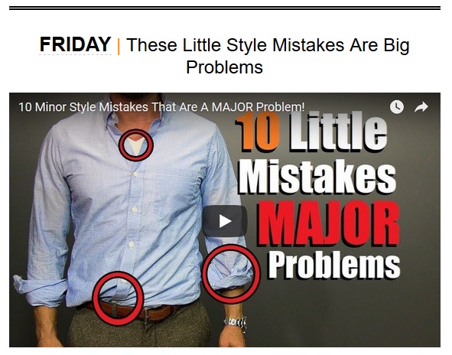Click the red 'MAJOR' text in thumbnail
The height and width of the screenshot is (355, 452).
[328, 224]
